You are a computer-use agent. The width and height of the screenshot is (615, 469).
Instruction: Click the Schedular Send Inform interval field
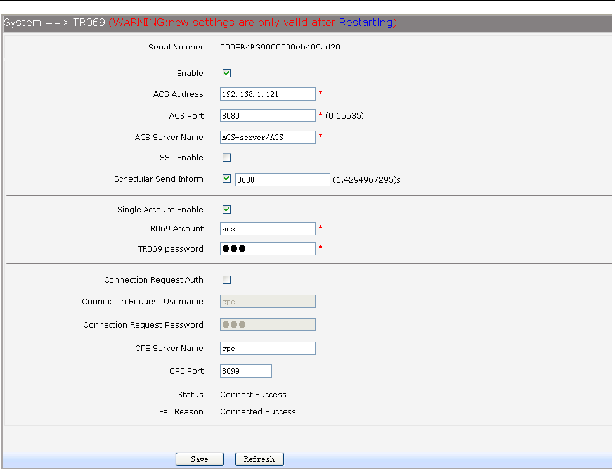click(282, 179)
